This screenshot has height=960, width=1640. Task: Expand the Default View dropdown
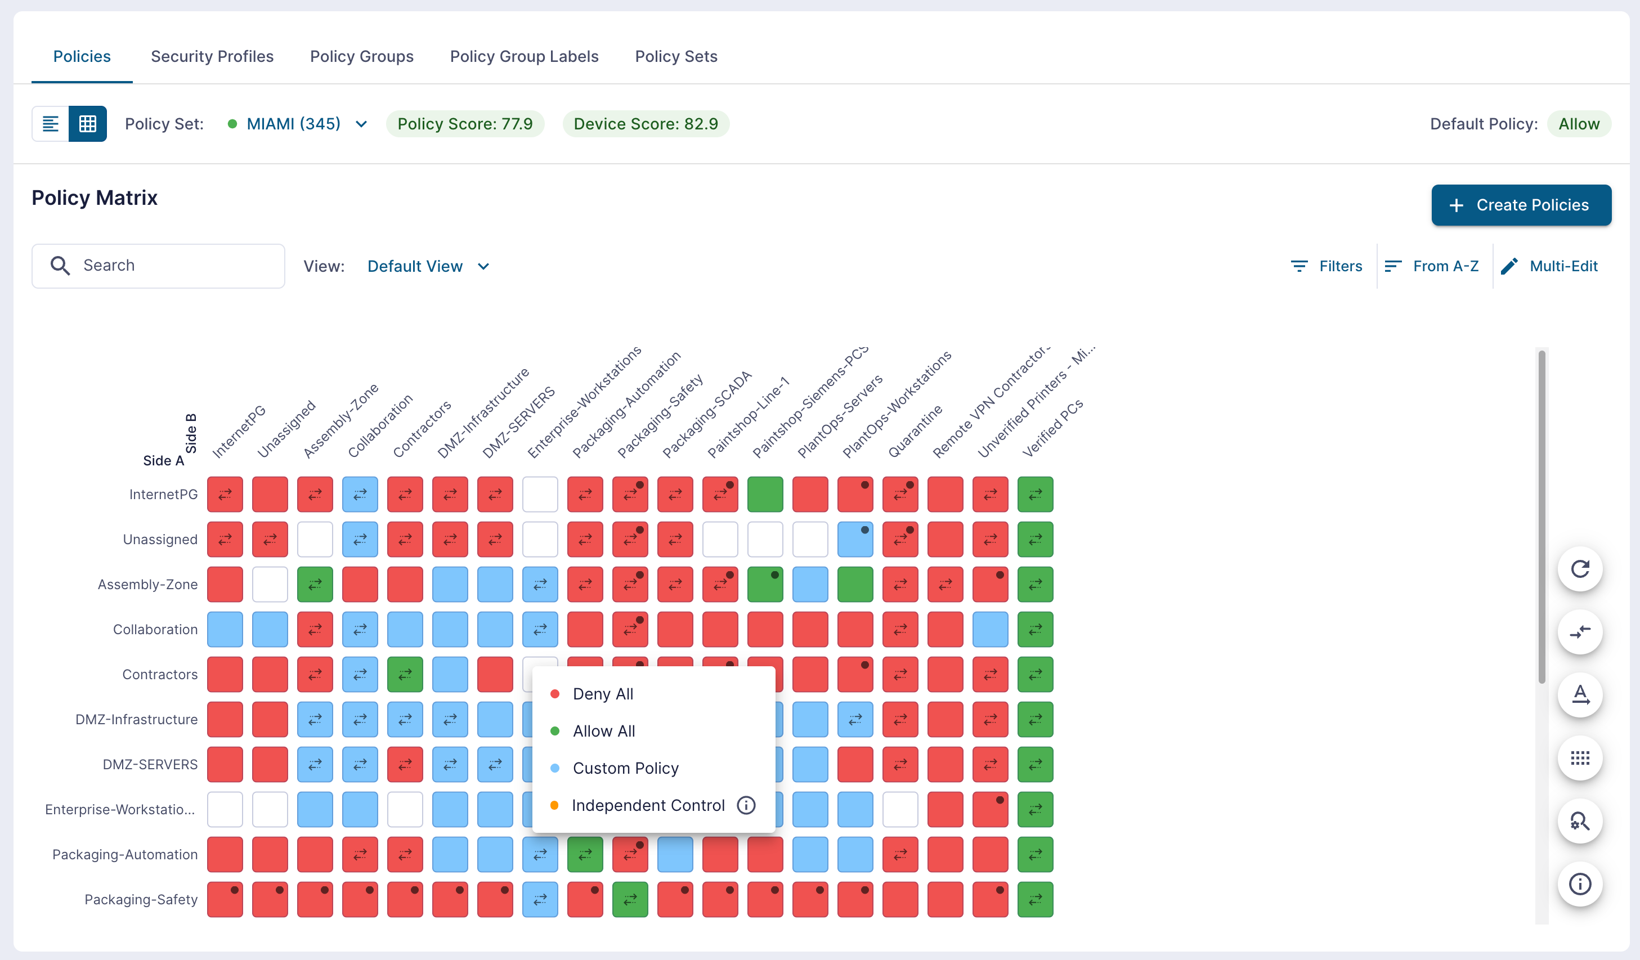428,266
